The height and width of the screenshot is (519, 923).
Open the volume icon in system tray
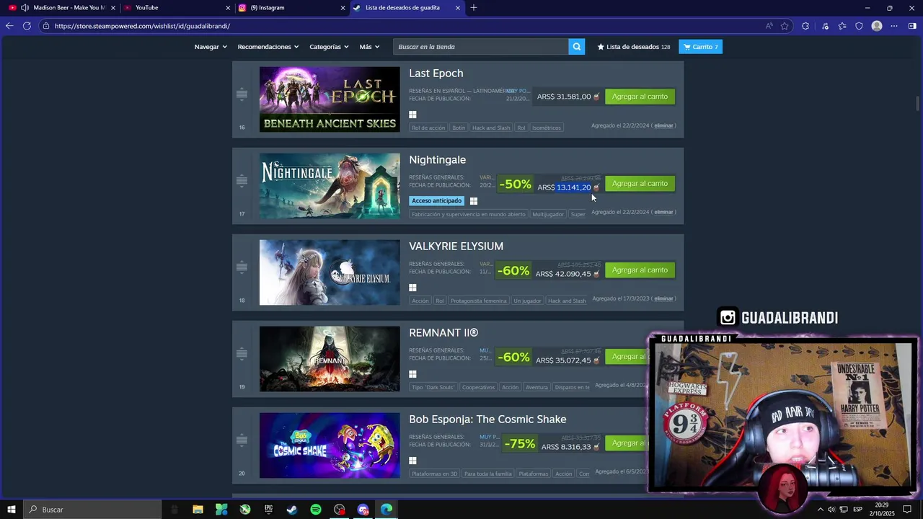(831, 510)
